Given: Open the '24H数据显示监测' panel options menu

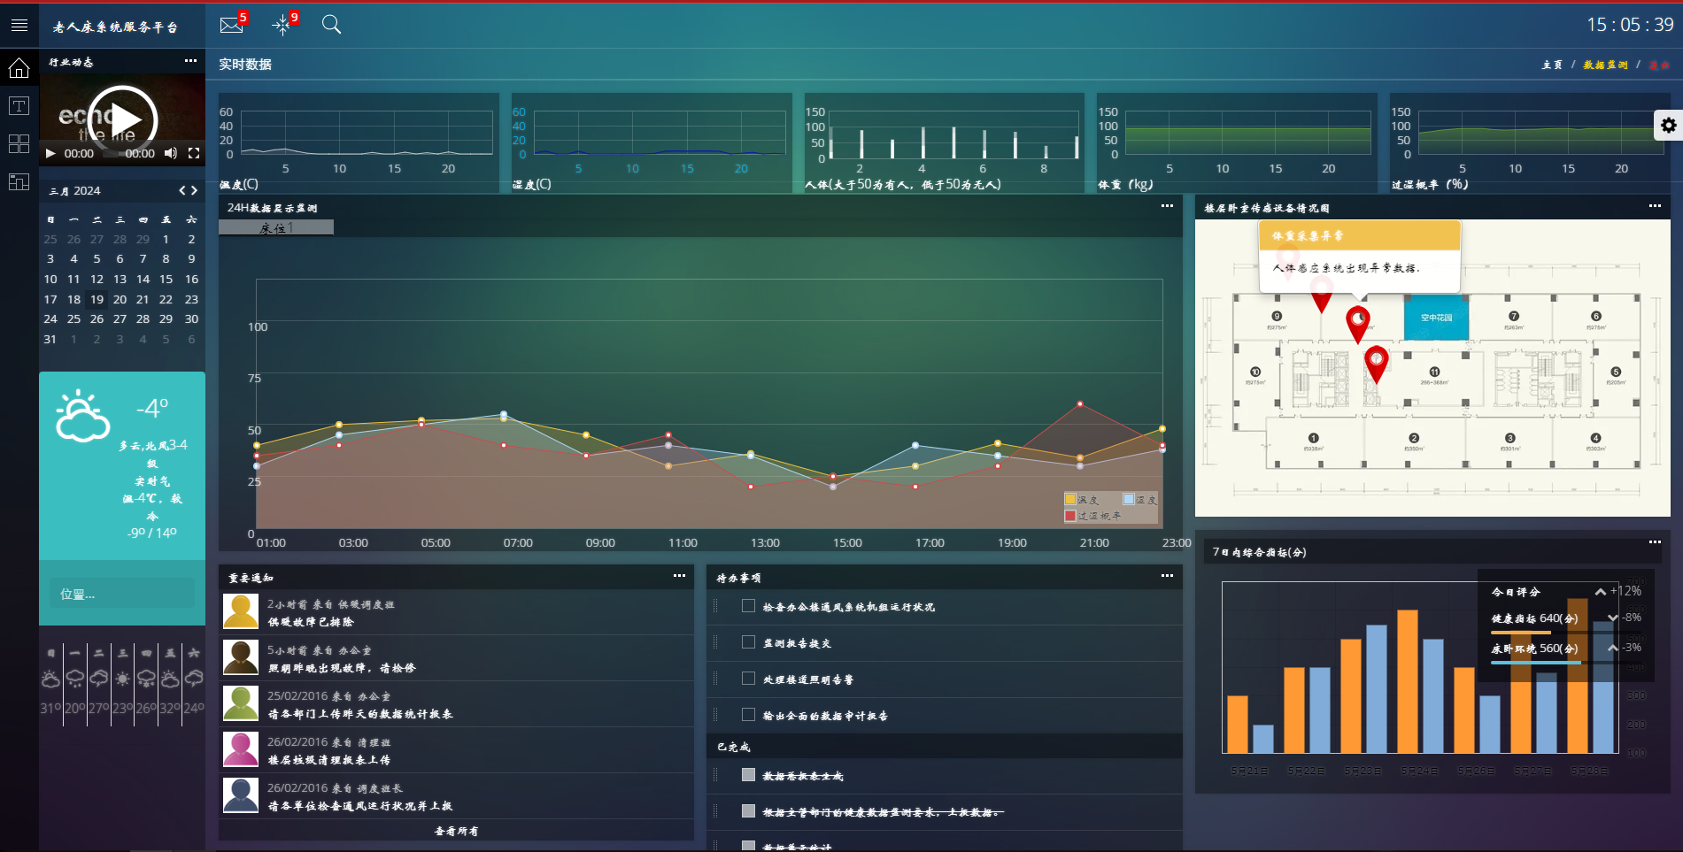Looking at the screenshot, I should [x=1167, y=206].
